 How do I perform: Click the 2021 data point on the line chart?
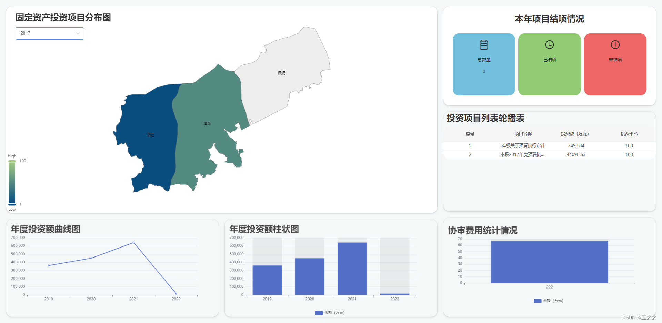[x=133, y=242]
